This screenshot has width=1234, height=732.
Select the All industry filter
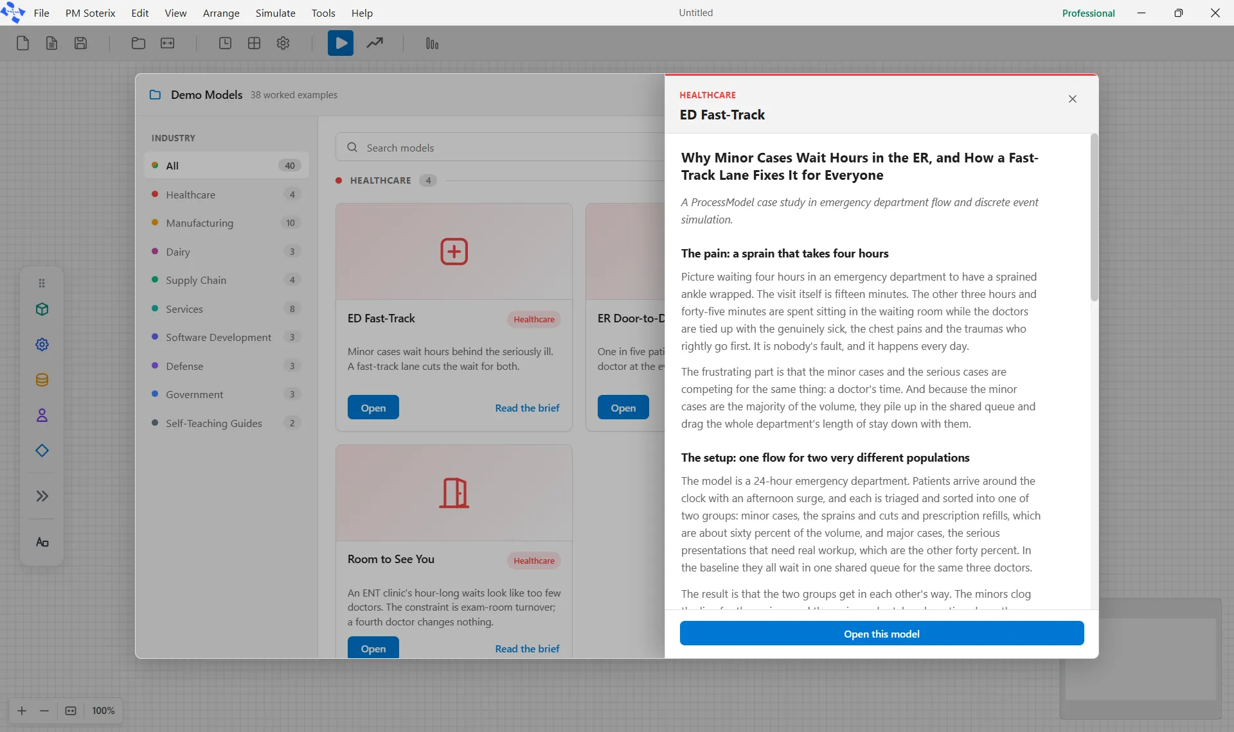pos(226,165)
